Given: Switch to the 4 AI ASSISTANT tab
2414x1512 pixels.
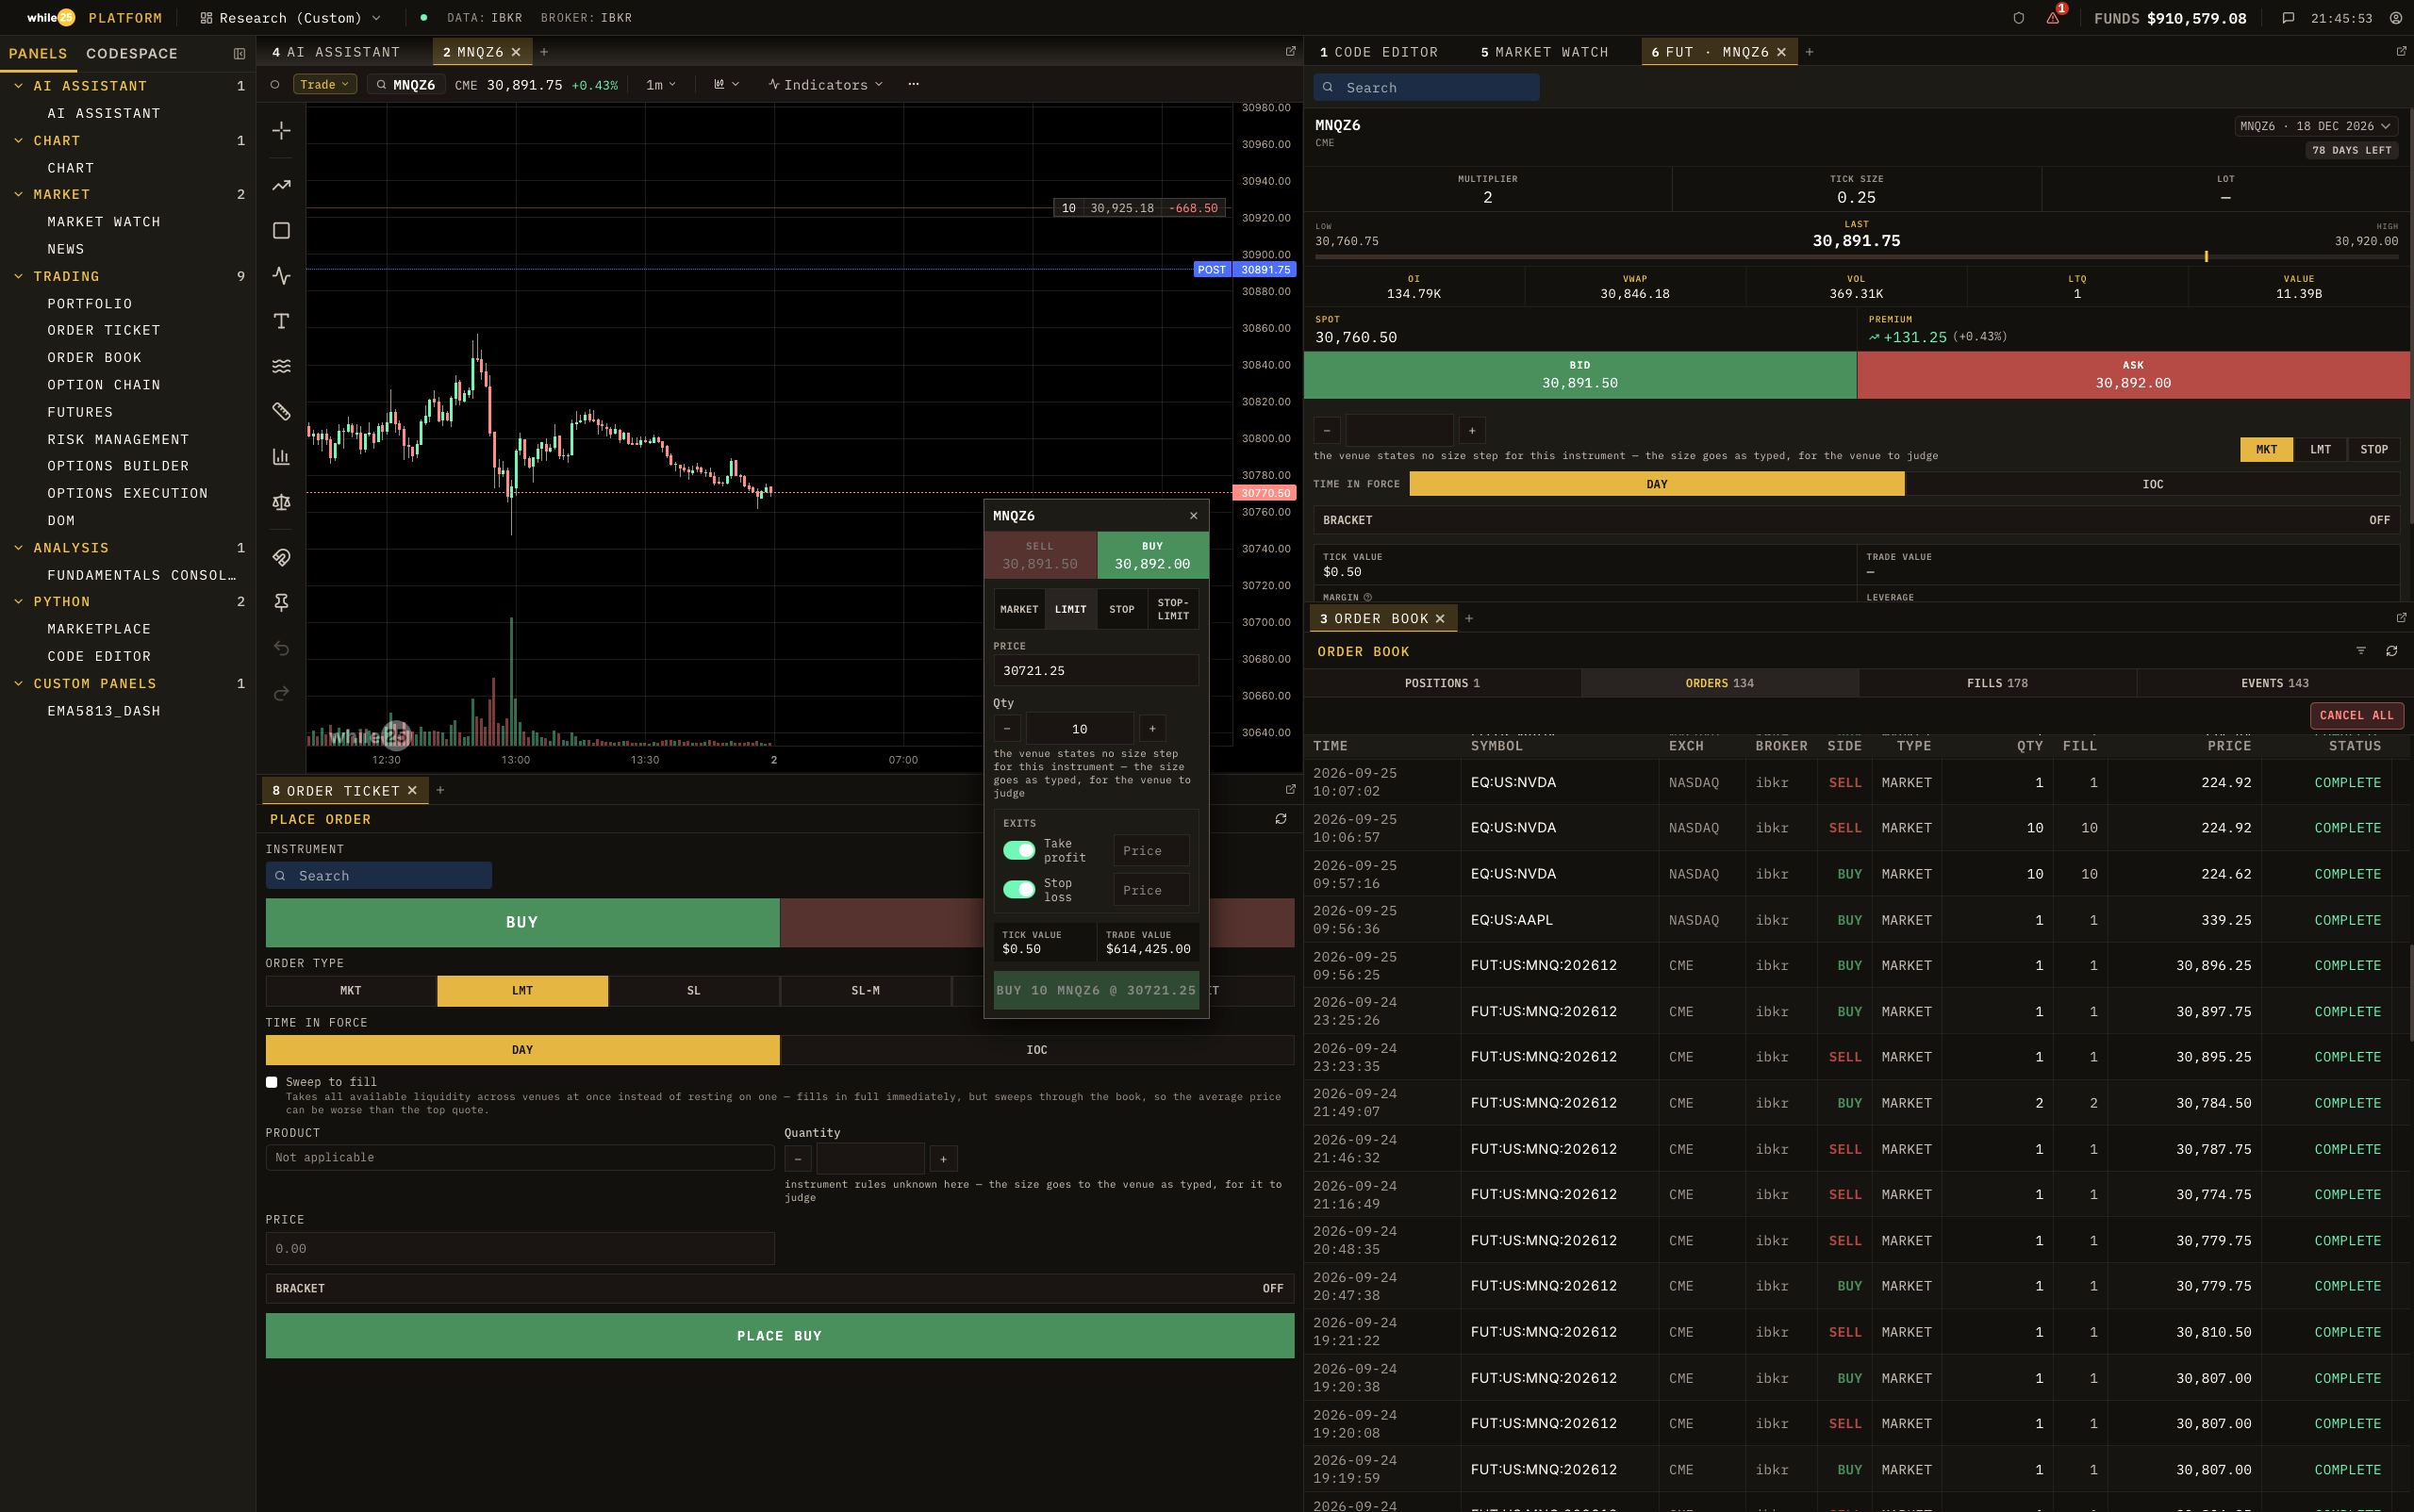Looking at the screenshot, I should (x=336, y=52).
